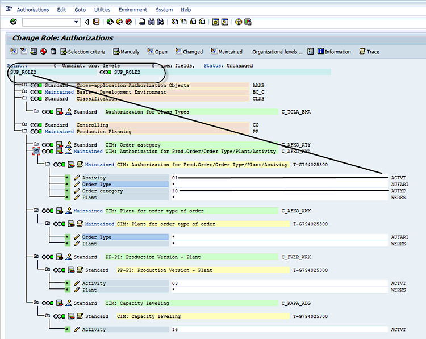Click the 10 value of Order category
This screenshot has height=339, width=426.
point(175,191)
